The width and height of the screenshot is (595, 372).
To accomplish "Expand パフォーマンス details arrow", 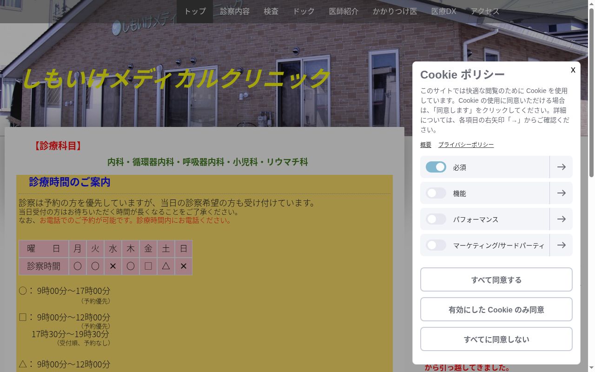I will point(561,219).
